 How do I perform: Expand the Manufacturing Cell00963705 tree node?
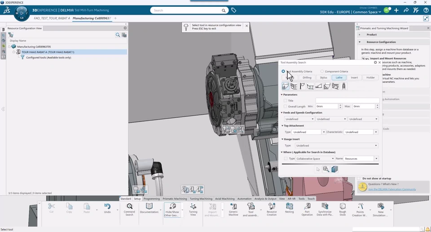point(9,47)
